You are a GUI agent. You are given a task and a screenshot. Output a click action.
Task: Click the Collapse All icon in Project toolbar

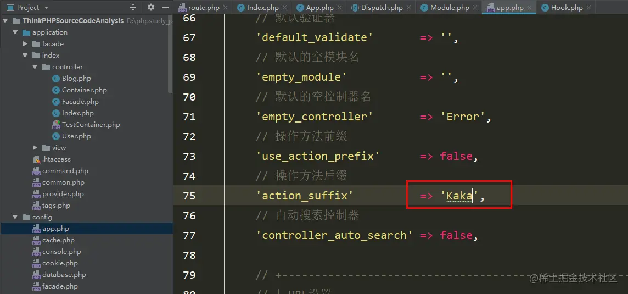coord(133,7)
